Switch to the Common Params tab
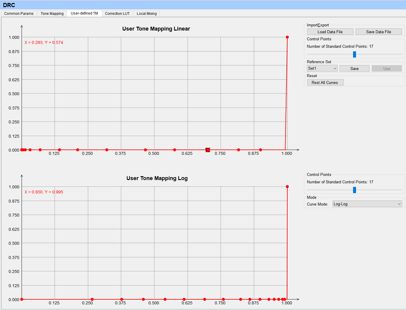The height and width of the screenshot is (310, 406). tap(19, 14)
